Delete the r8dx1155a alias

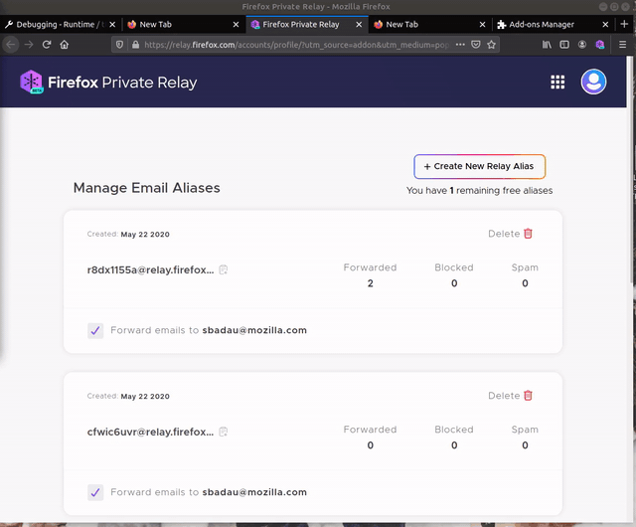(x=510, y=234)
